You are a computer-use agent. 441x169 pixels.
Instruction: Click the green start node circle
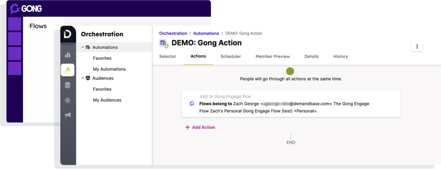point(290,71)
